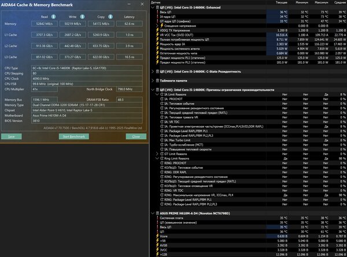Click the RING: VR TDC clock icon
Screen dimensions: 347x257
162,191
